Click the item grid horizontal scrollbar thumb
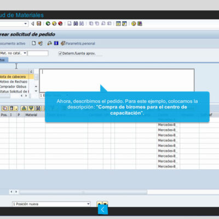The image size is (219, 219). point(83,192)
